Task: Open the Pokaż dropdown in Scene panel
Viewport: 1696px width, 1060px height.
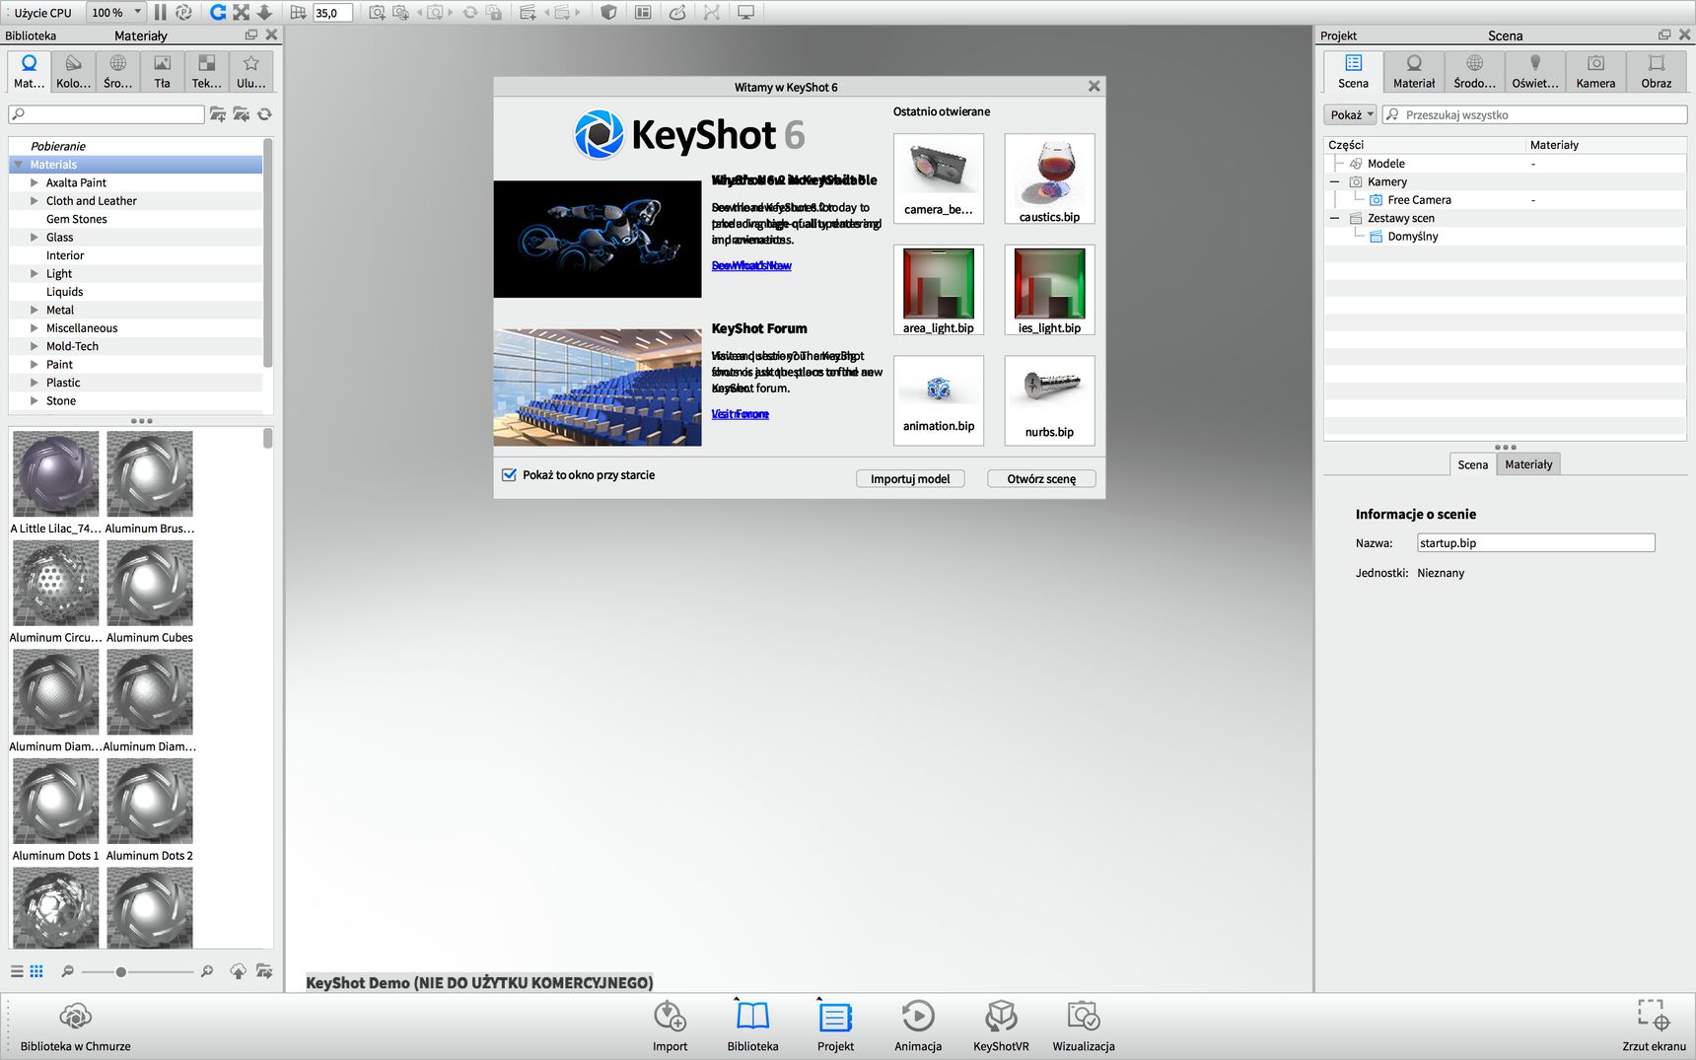Action: coord(1350,114)
